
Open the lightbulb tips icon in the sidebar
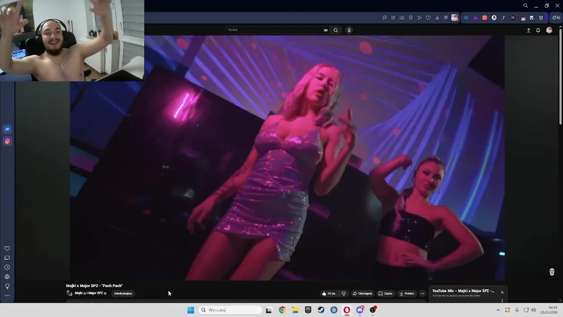click(x=7, y=286)
